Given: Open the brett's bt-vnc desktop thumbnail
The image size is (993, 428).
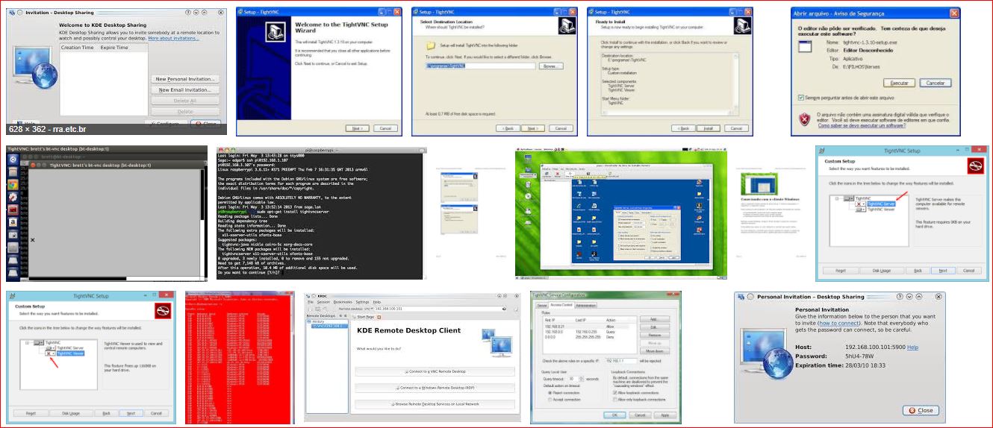Looking at the screenshot, I should click(107, 213).
